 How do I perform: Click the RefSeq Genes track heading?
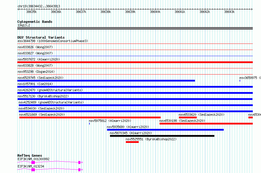[30, 155]
